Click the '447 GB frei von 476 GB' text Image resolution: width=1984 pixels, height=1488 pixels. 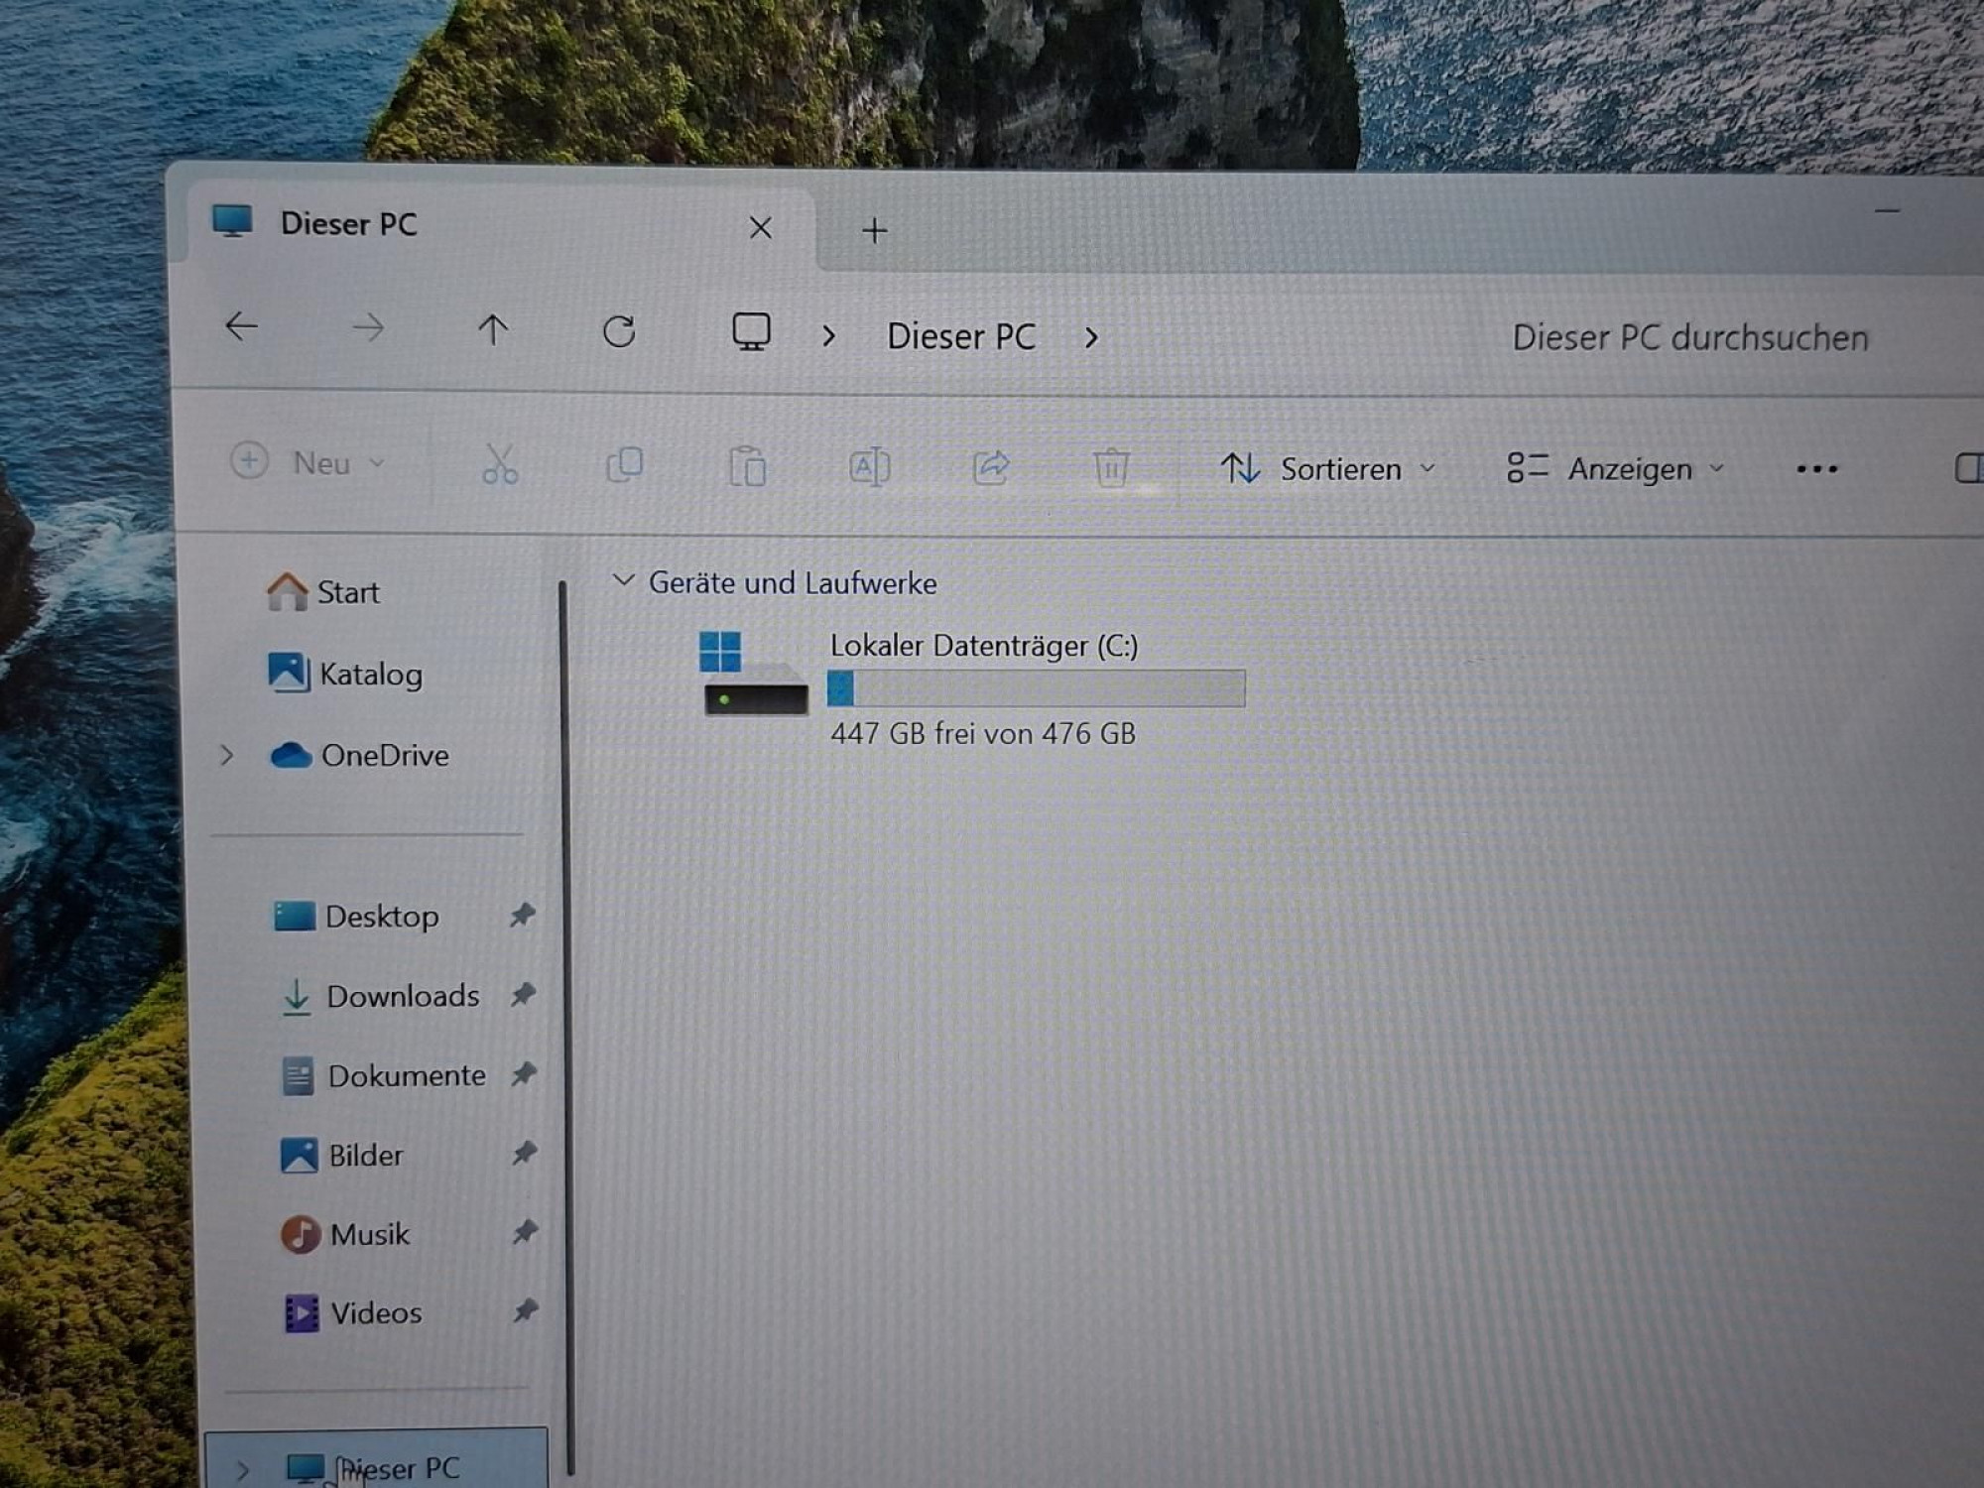click(983, 734)
